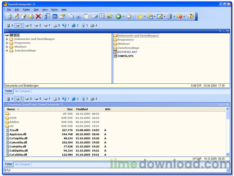Open dropdown arrow beside green Back button

click(124, 16)
